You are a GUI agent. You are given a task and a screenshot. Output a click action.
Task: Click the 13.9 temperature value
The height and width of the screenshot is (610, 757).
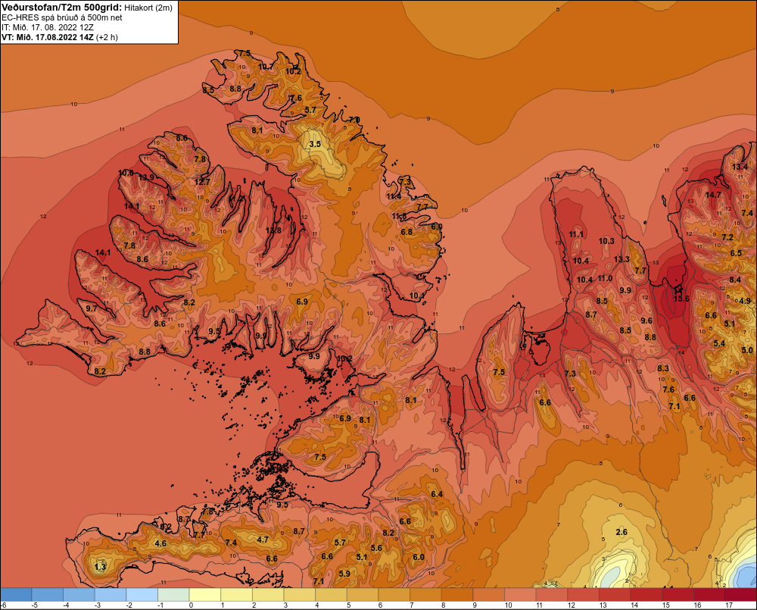146,177
